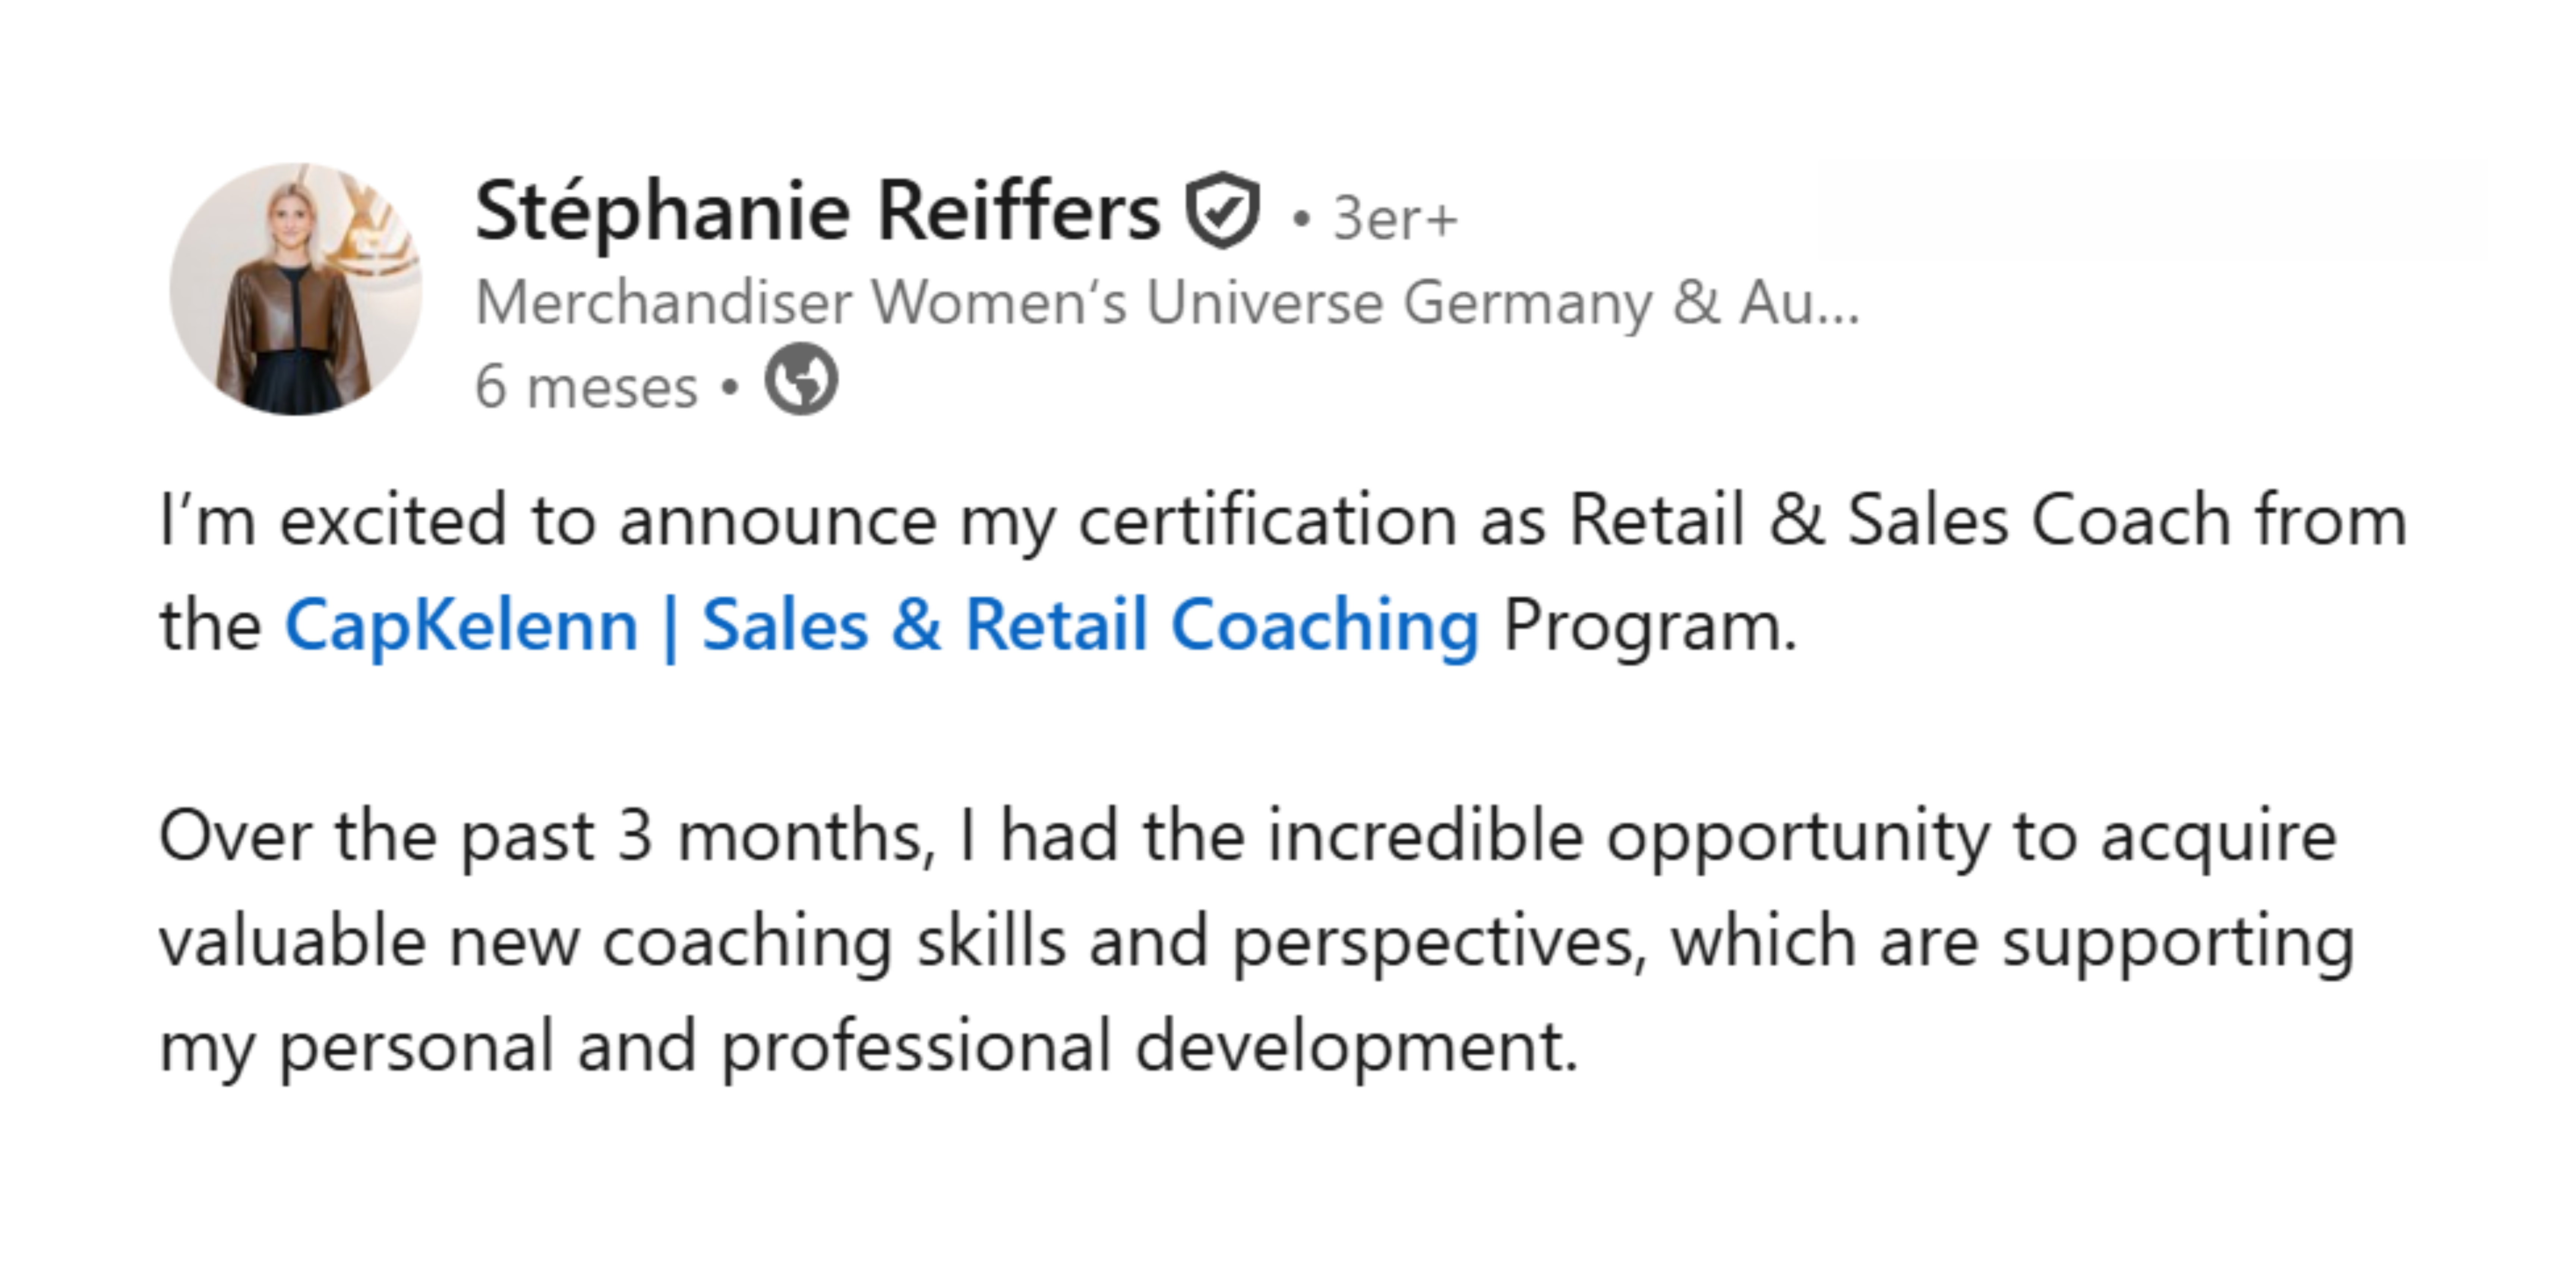Click Stéphanie Reiffers' profile photo
This screenshot has width=2576, height=1288.
(x=295, y=289)
